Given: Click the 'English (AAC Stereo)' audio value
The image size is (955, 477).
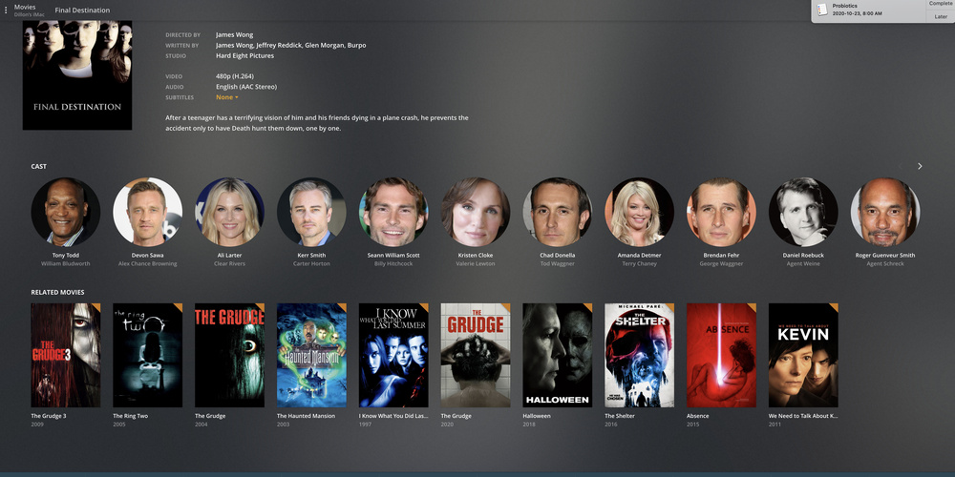Looking at the screenshot, I should [246, 87].
